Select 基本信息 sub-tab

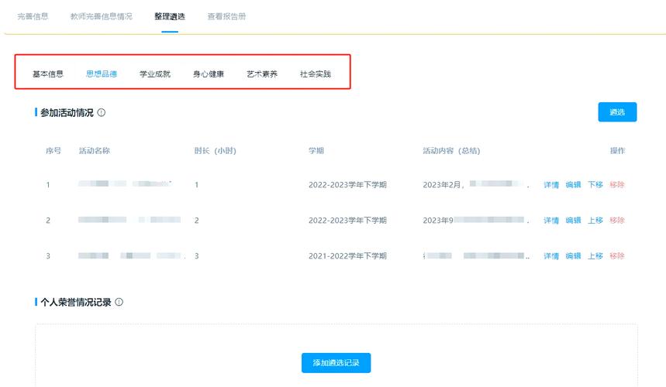[x=48, y=74]
